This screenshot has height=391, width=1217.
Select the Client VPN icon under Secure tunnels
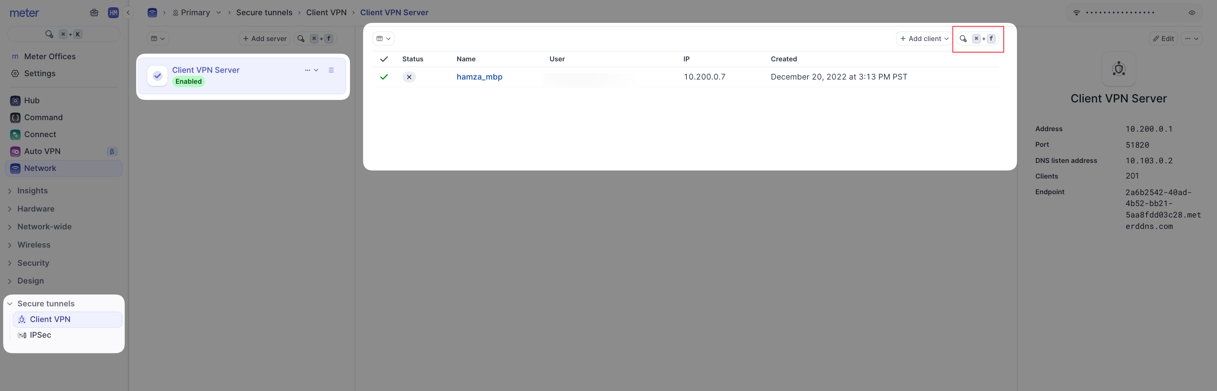pos(22,319)
